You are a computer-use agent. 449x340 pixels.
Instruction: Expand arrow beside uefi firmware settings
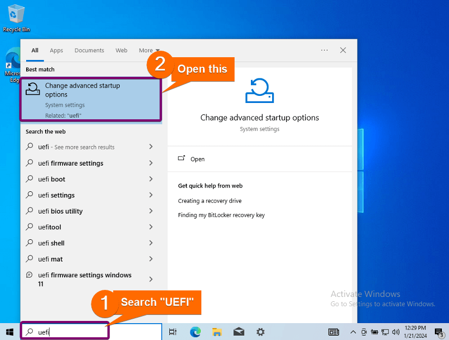click(x=151, y=163)
